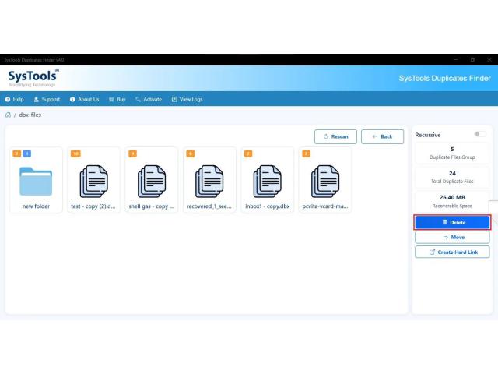Open the Support menu item
498x374 pixels.
click(x=47, y=99)
